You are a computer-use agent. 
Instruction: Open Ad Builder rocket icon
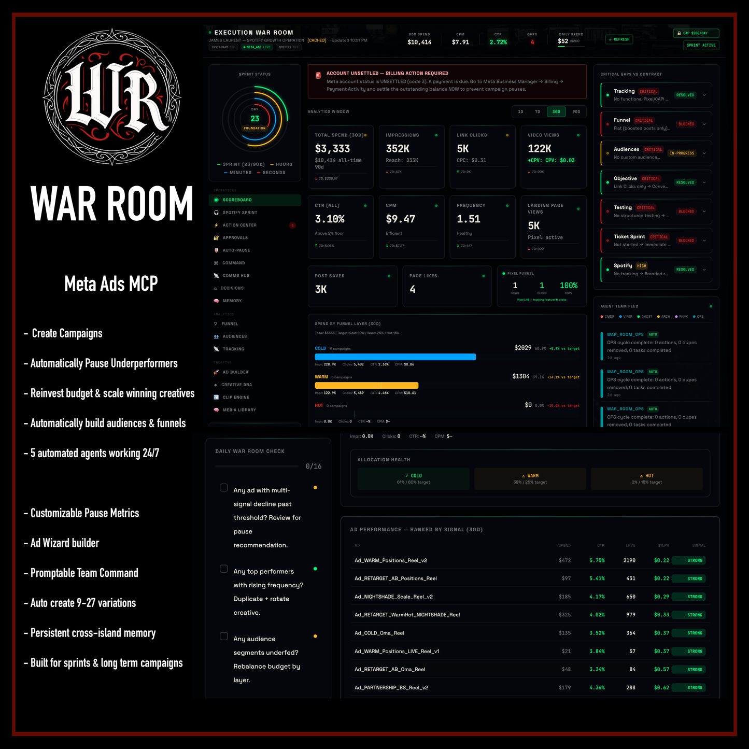click(x=216, y=372)
